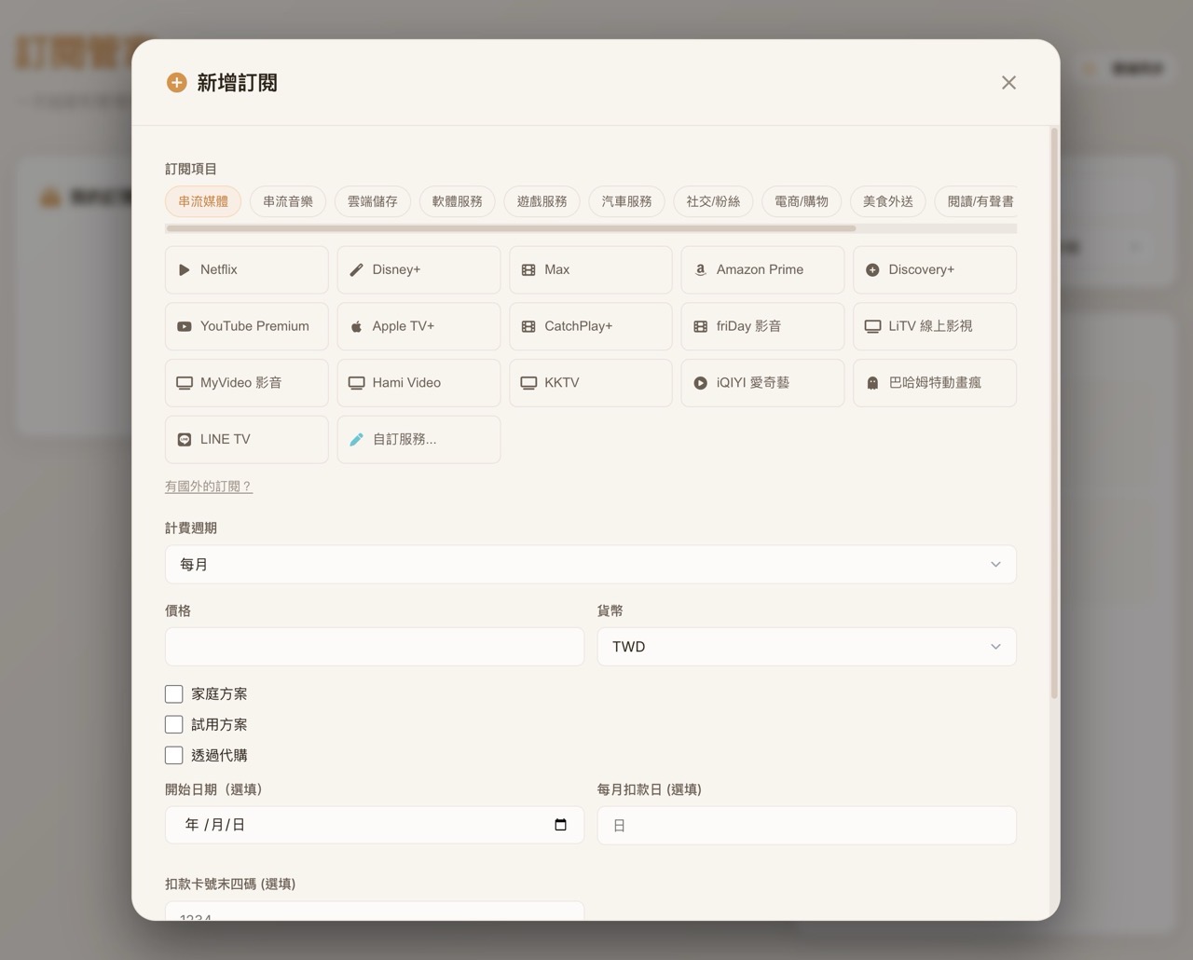Change currency using the TWD dropdown
Image resolution: width=1193 pixels, height=960 pixels.
[805, 646]
